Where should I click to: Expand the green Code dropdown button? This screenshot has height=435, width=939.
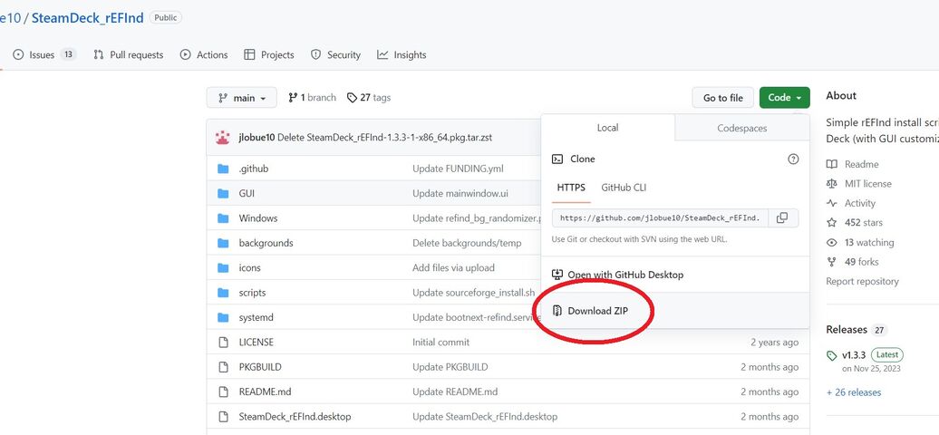(x=785, y=98)
